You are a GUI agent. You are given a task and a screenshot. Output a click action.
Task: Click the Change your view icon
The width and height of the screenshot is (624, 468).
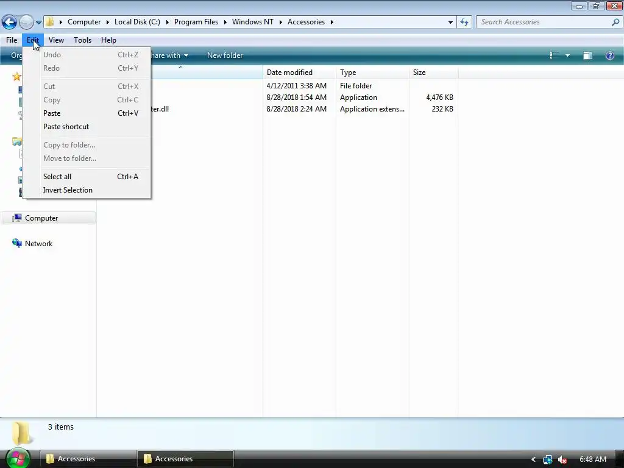tap(553, 55)
